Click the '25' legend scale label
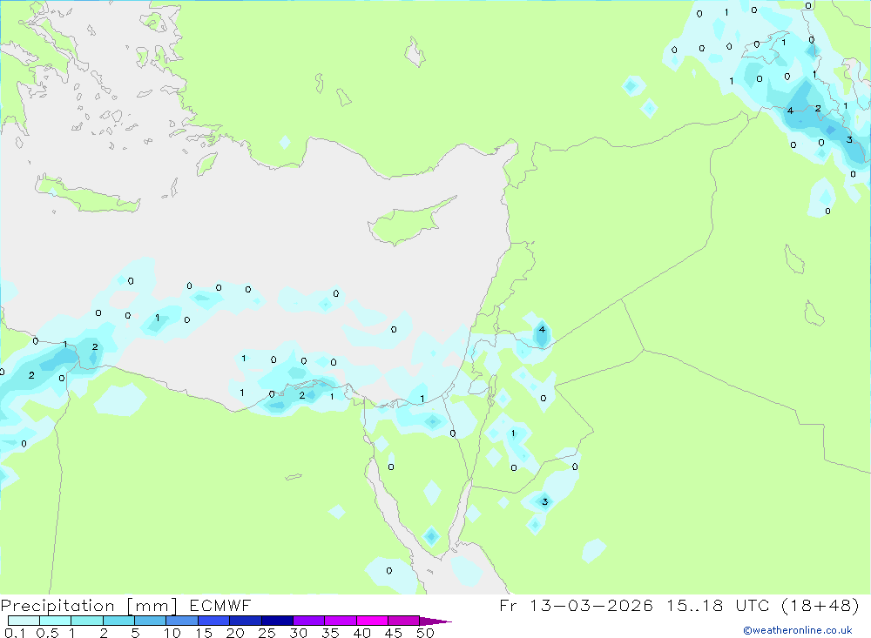This screenshot has height=638, width=871. click(267, 633)
